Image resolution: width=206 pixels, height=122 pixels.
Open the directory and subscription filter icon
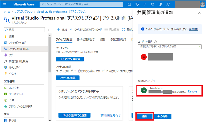pos(137,4)
